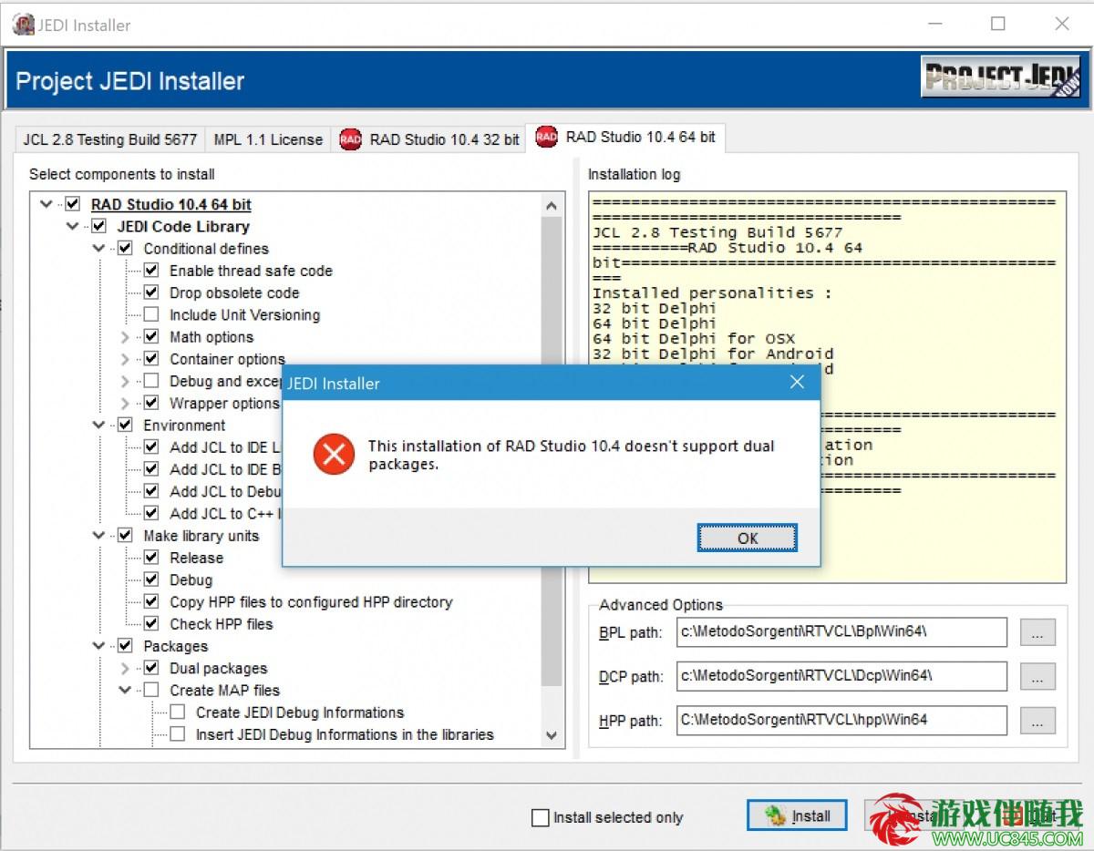Disable Enable thread safe code option
The image size is (1094, 851).
click(x=152, y=271)
